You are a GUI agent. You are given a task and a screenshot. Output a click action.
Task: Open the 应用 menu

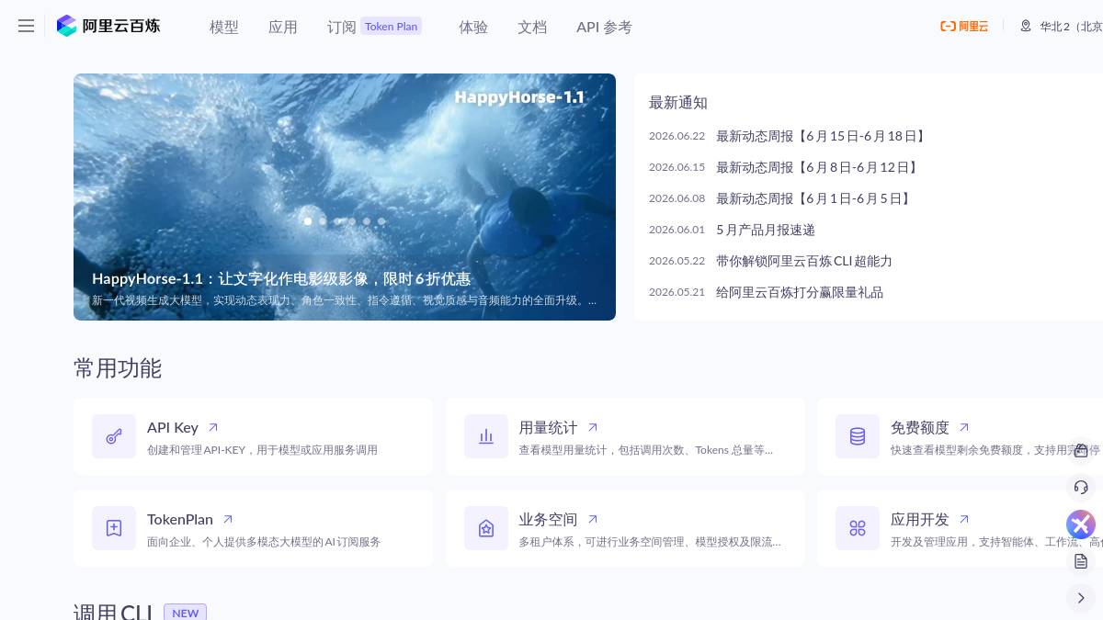click(283, 27)
